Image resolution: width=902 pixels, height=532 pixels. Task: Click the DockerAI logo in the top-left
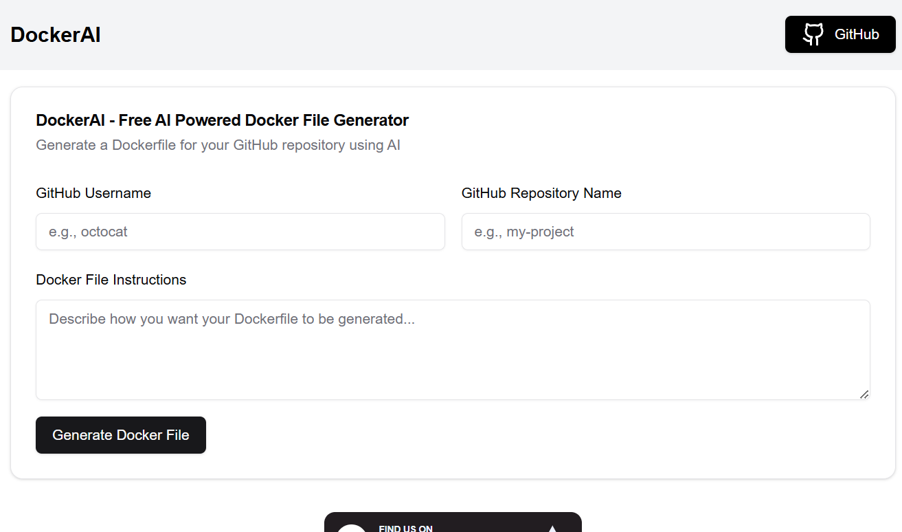(55, 34)
